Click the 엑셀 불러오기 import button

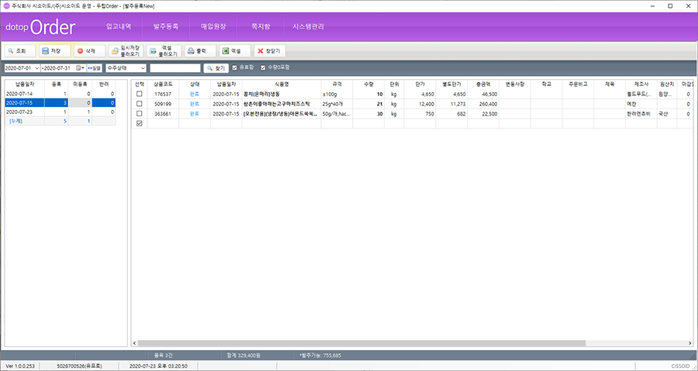click(x=164, y=50)
